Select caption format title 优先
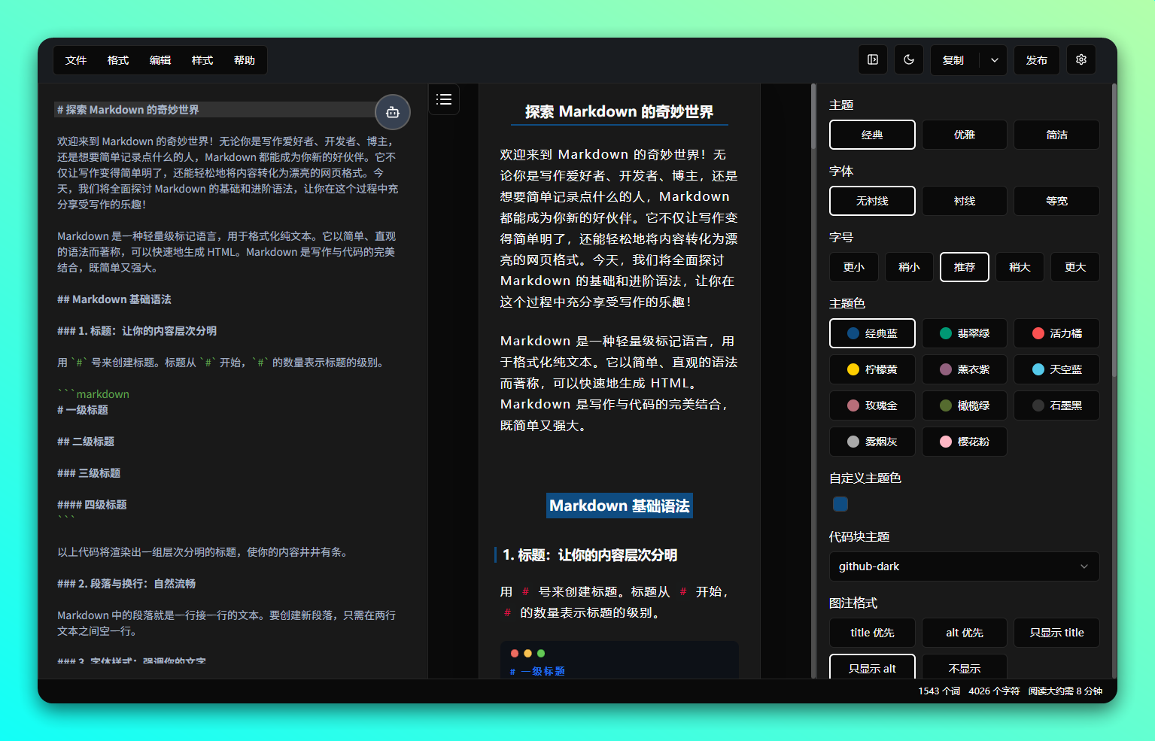The width and height of the screenshot is (1155, 741). pyautogui.click(x=872, y=633)
